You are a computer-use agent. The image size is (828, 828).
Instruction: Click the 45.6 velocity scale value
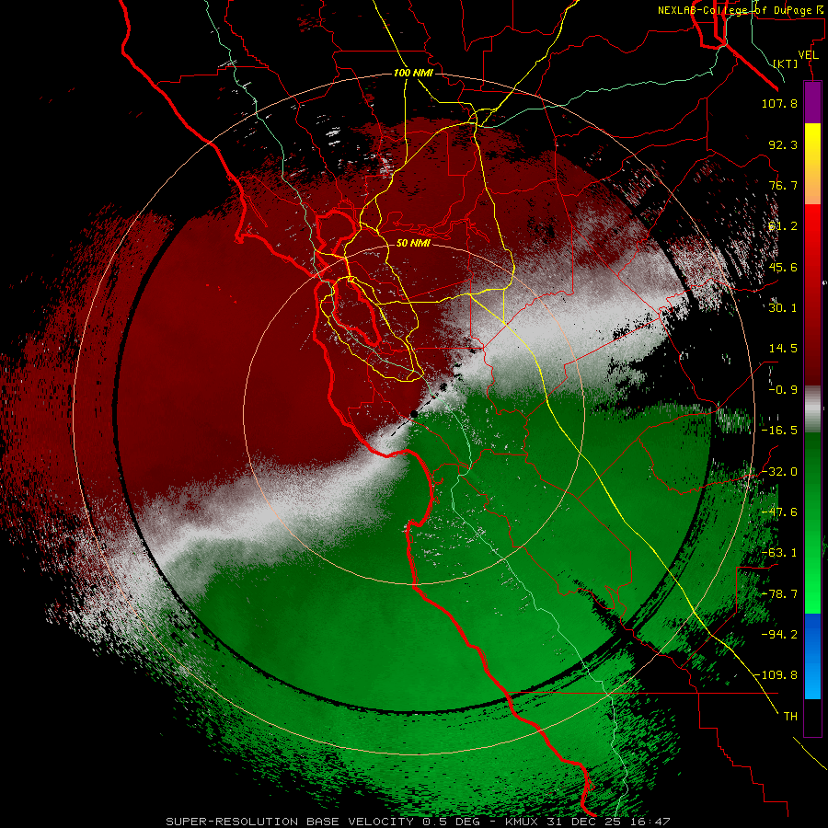point(783,267)
